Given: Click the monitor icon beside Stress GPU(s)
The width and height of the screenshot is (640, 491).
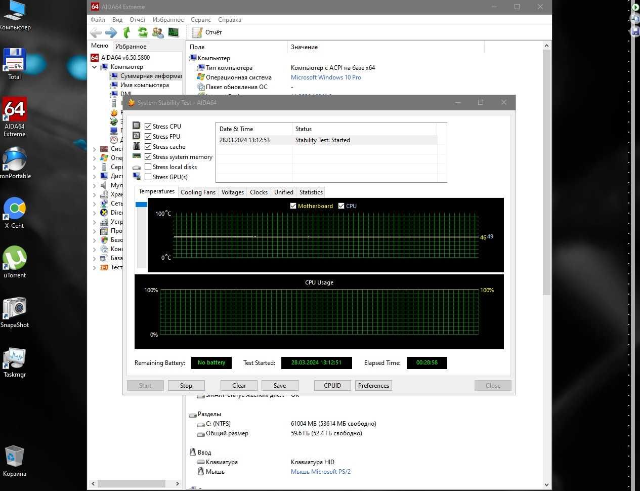Looking at the screenshot, I should click(x=137, y=176).
